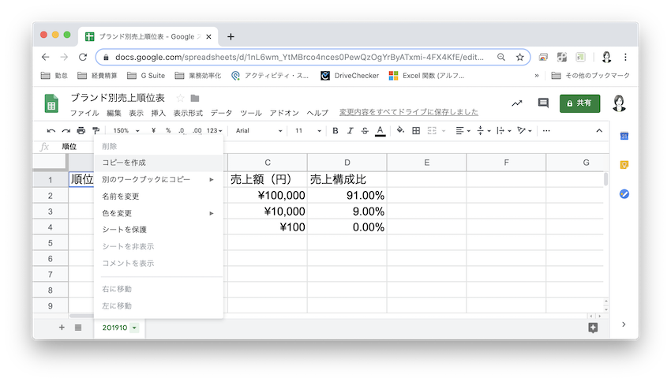Toggle italic formatting
Screen dimensions: 671x382
(x=350, y=130)
